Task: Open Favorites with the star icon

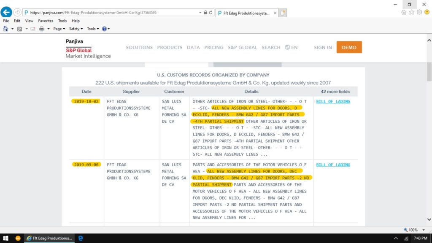Action: [411, 12]
